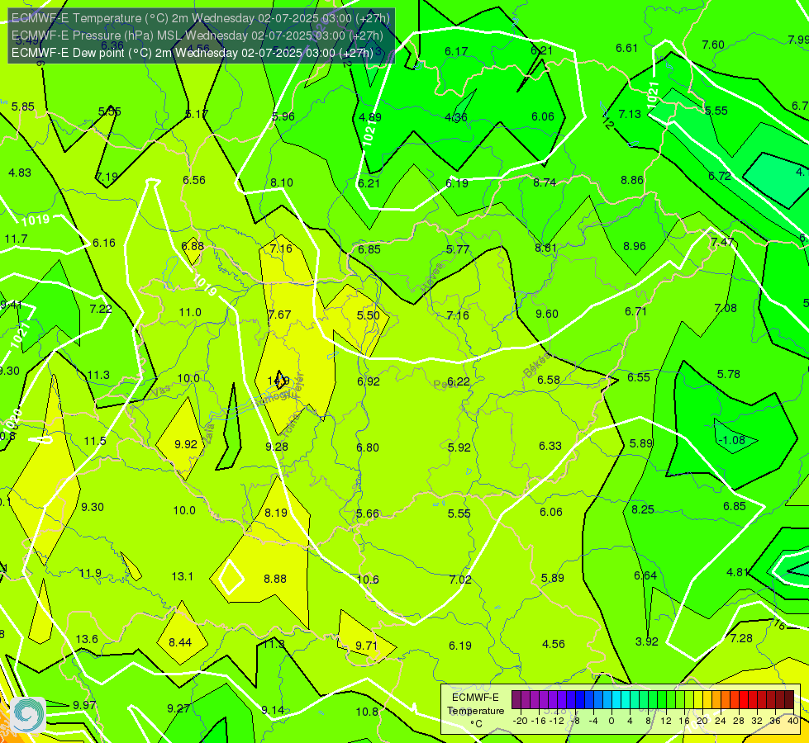Click the value 5.78 on the map
The image size is (809, 743).
coord(729,374)
